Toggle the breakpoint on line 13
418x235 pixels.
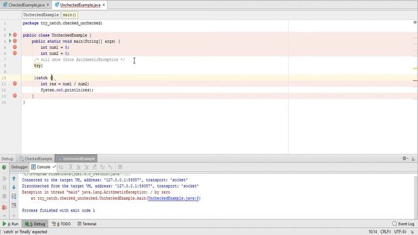[15, 96]
